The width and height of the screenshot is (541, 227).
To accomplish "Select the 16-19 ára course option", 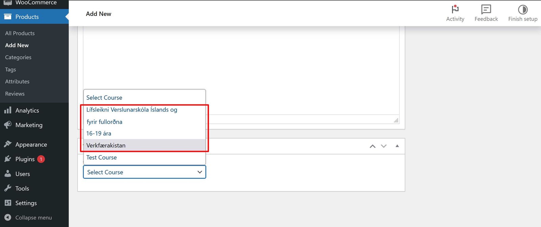I will (99, 134).
